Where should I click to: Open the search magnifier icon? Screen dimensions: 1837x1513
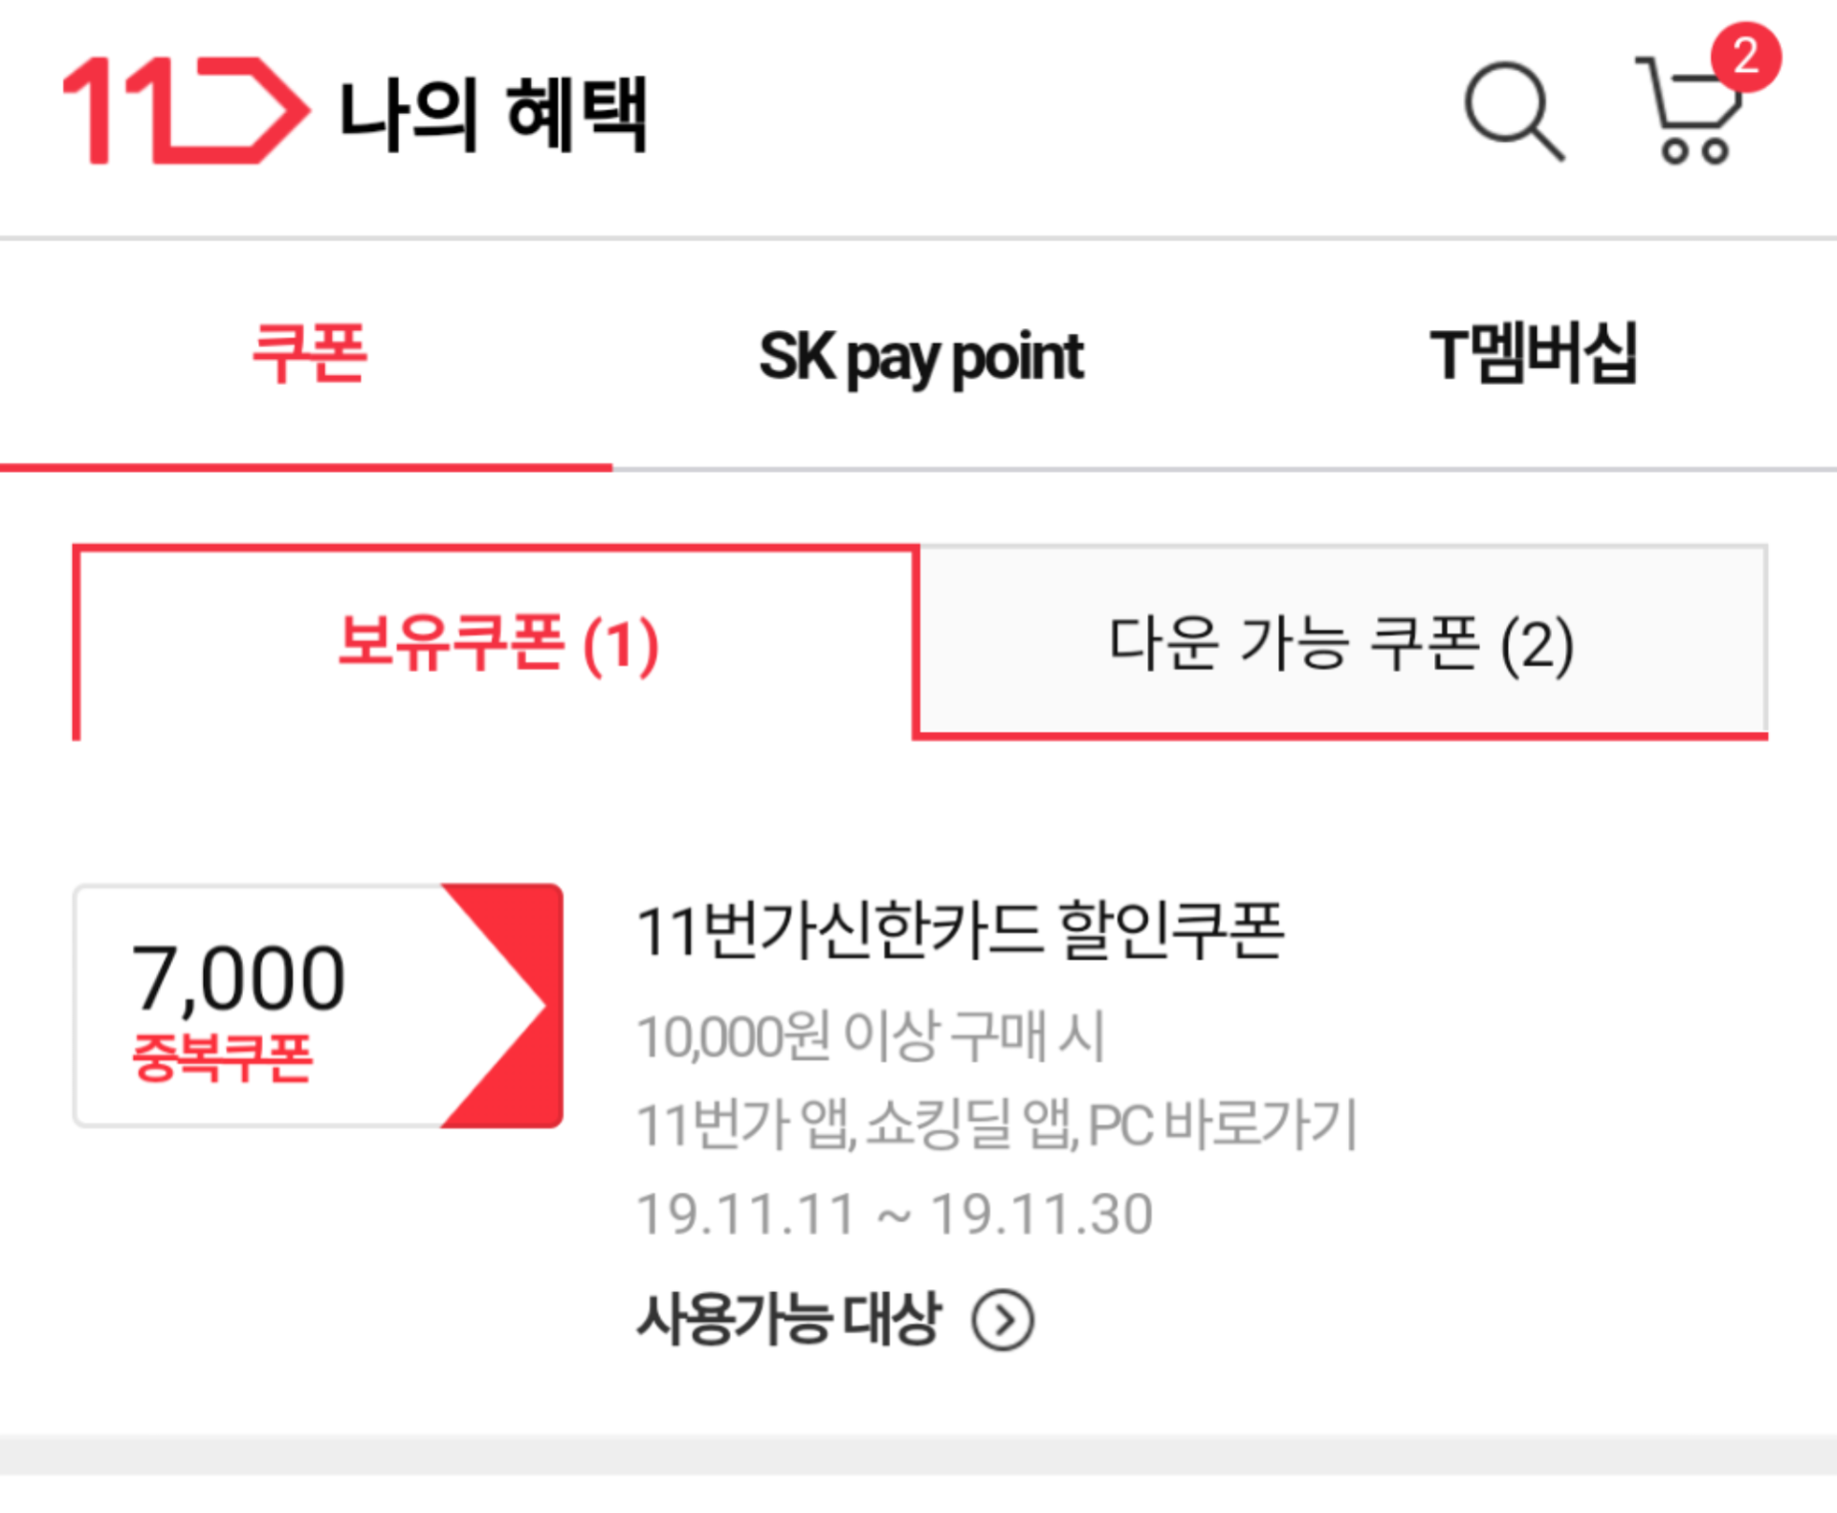click(1515, 112)
